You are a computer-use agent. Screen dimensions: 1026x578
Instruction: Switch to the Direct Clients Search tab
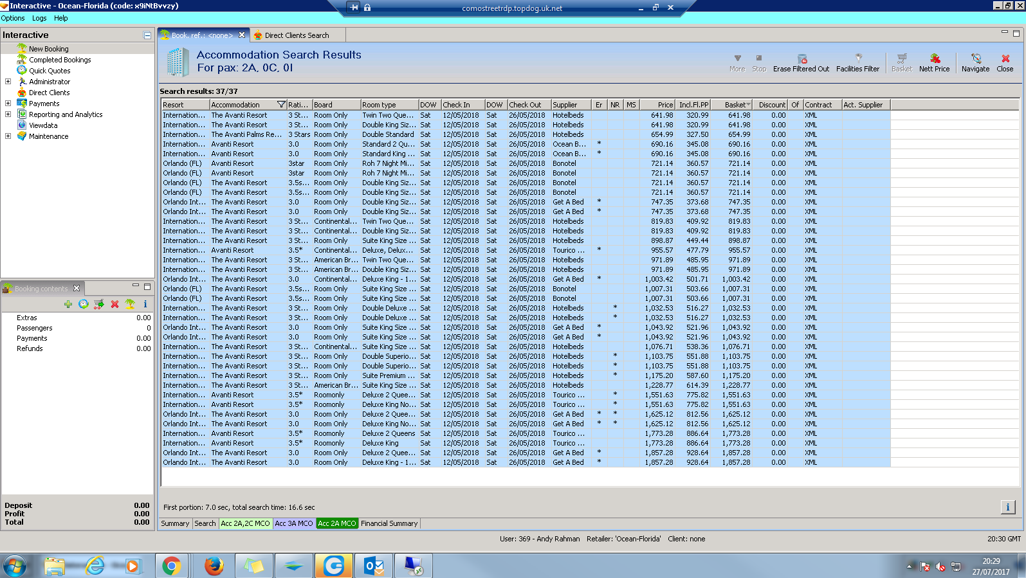pyautogui.click(x=297, y=35)
